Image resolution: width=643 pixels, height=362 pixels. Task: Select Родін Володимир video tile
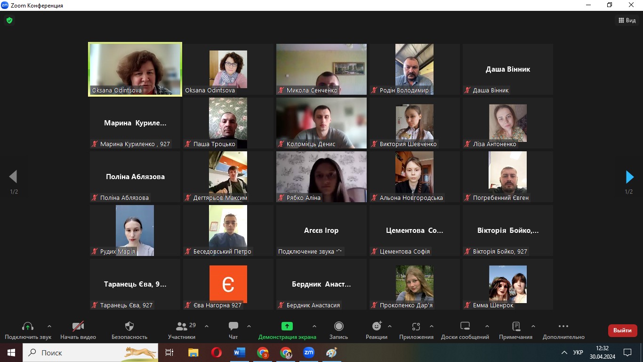tap(415, 69)
